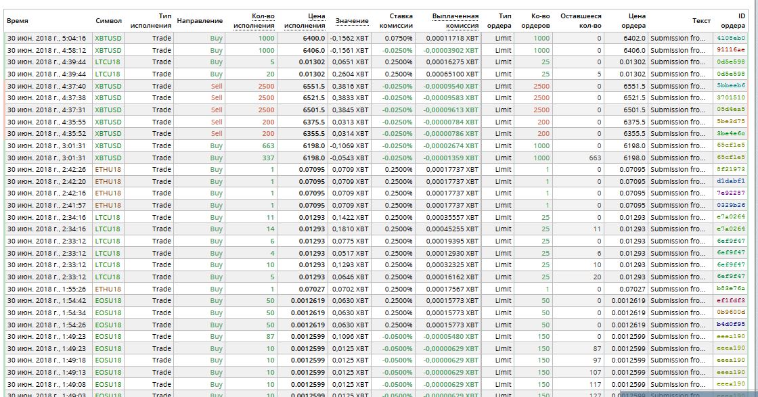
Task: Click paid commission -0,00005480 XBT
Action: (x=451, y=337)
